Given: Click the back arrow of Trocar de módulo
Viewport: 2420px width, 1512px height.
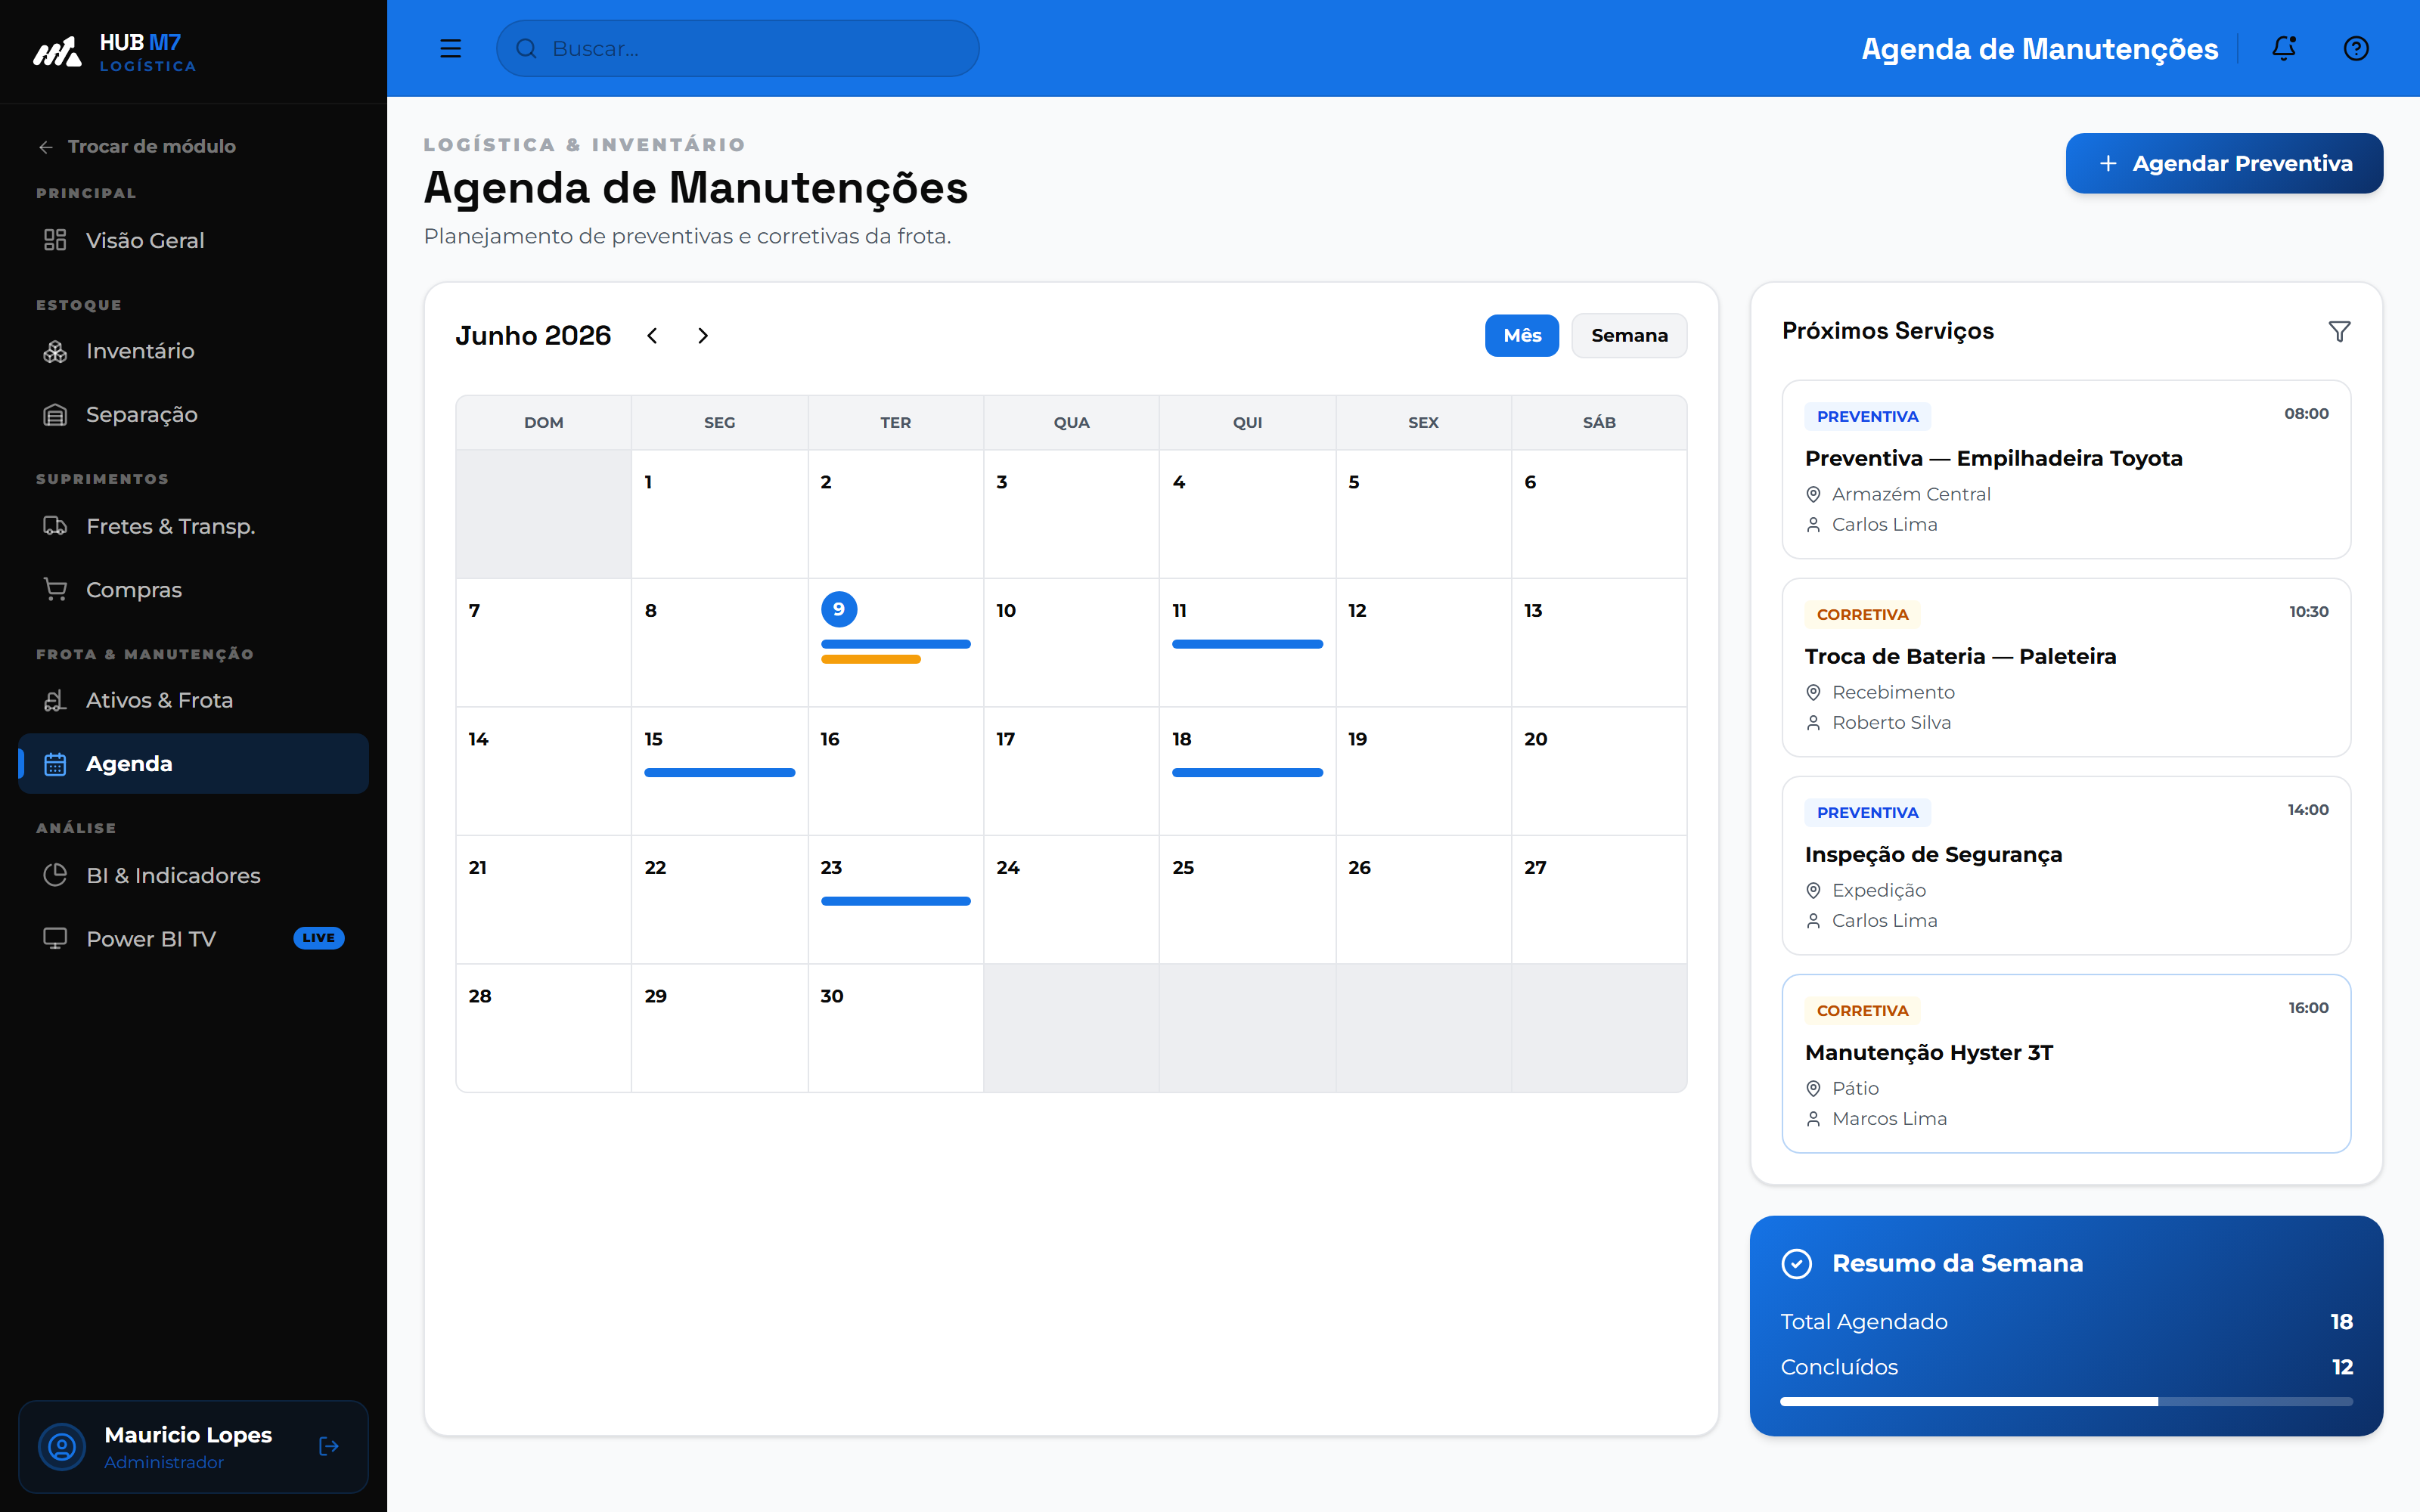Looking at the screenshot, I should [45, 147].
